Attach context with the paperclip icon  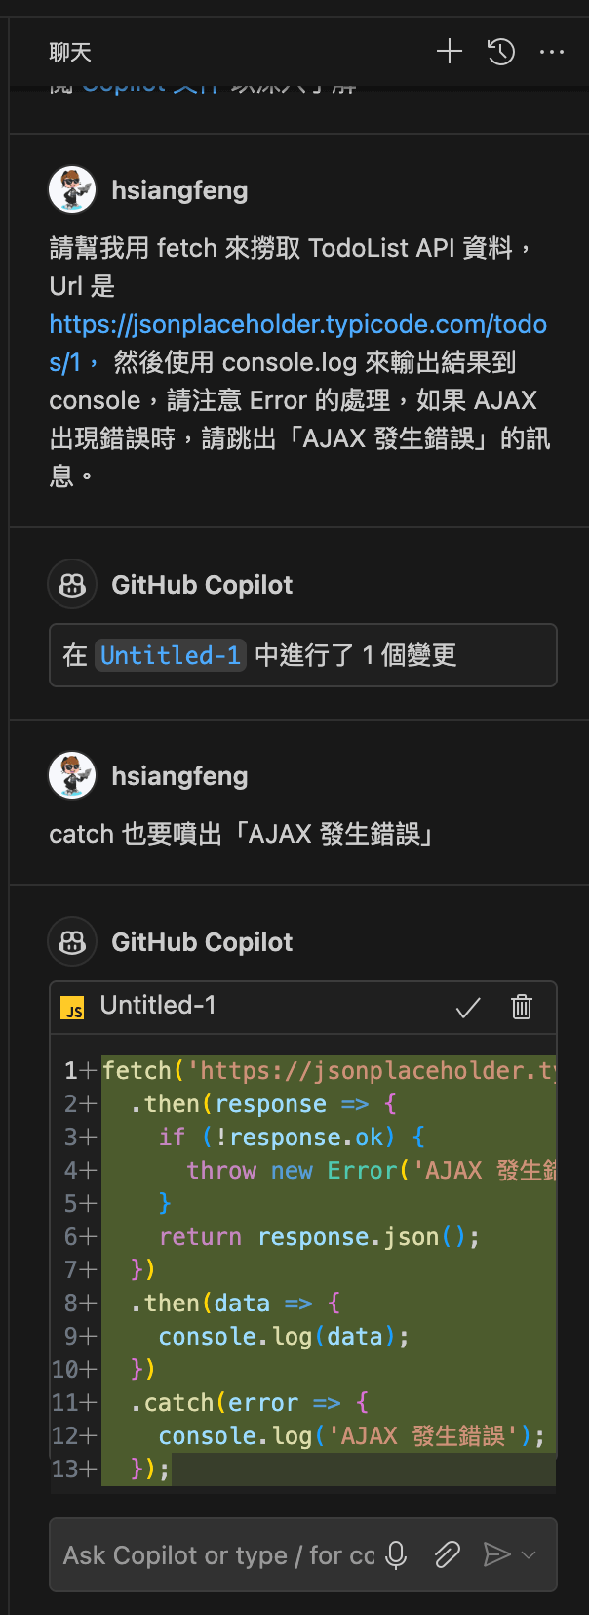point(448,1554)
